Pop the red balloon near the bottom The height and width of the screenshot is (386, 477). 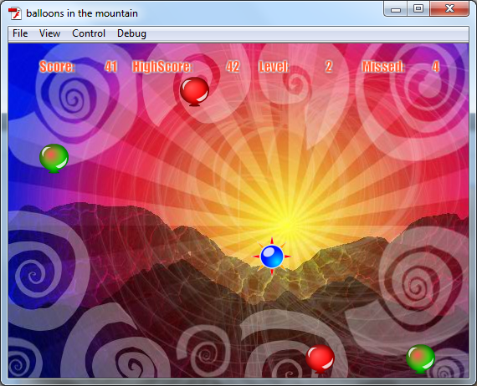click(320, 358)
